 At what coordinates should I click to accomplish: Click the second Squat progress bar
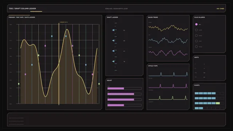click(x=125, y=94)
